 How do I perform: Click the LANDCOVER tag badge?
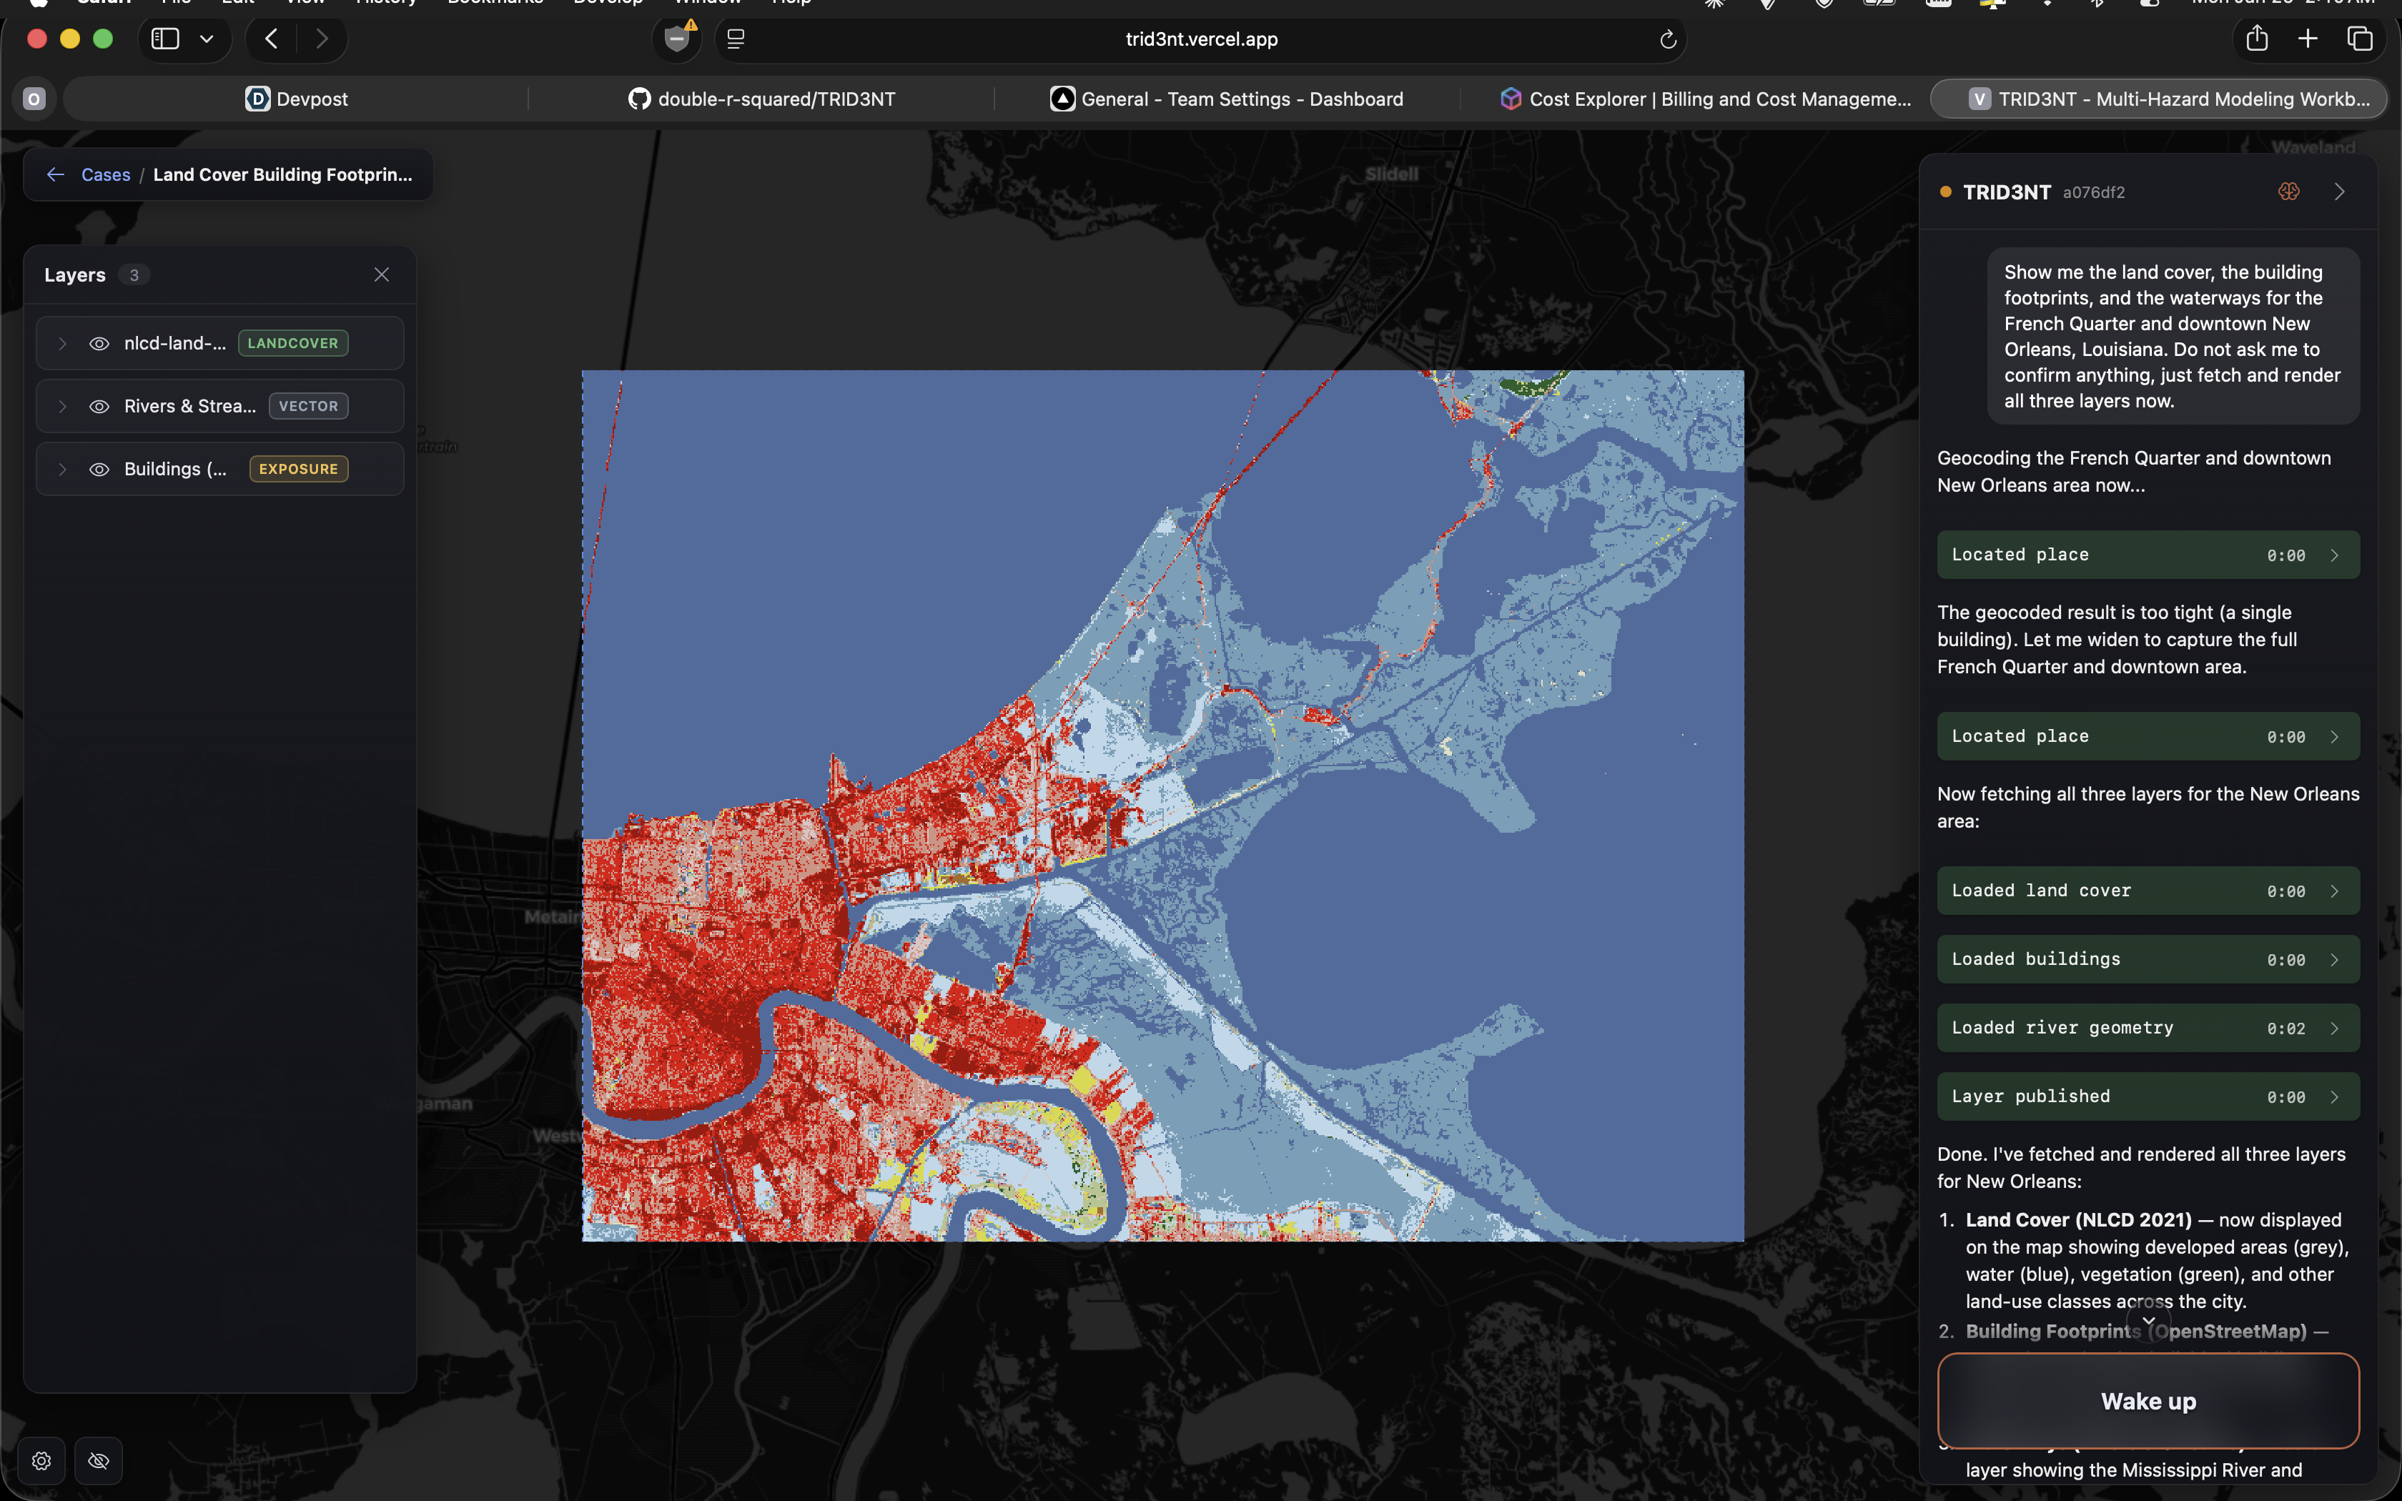point(293,344)
